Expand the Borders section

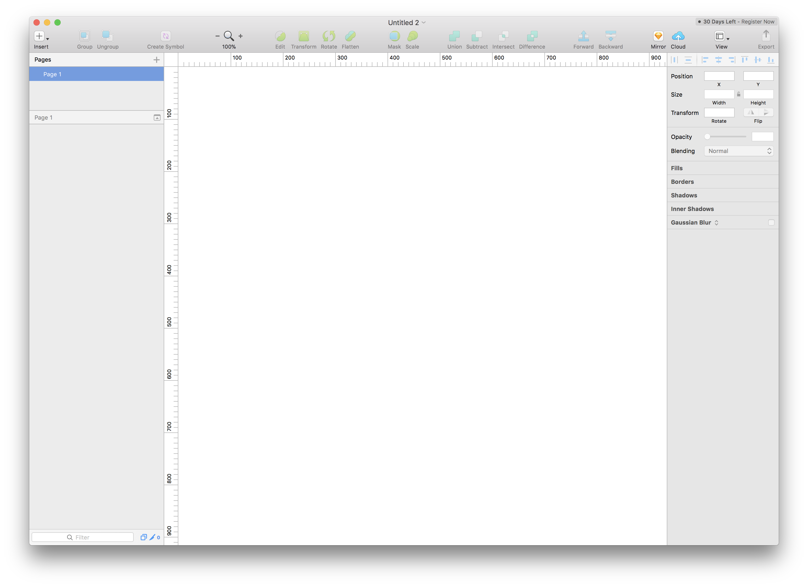[x=682, y=181]
